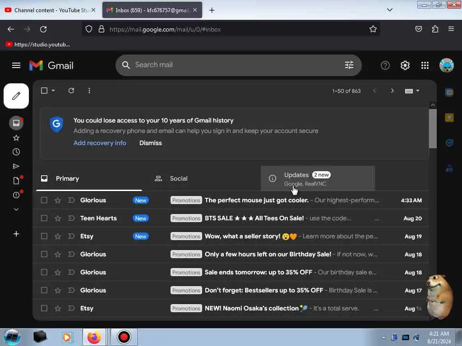Open Contacts side panel icon
The width and height of the screenshot is (462, 346).
449,168
